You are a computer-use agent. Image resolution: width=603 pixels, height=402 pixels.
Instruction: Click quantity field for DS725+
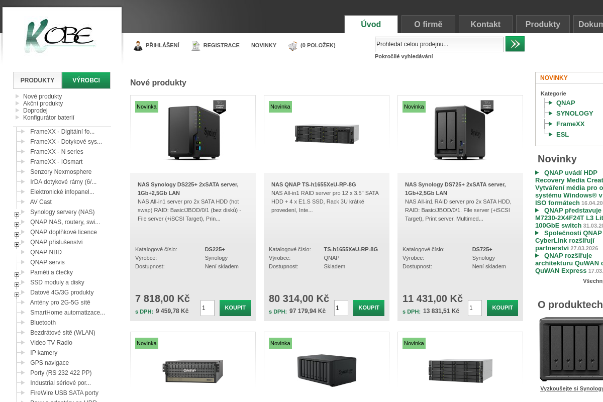pyautogui.click(x=475, y=308)
